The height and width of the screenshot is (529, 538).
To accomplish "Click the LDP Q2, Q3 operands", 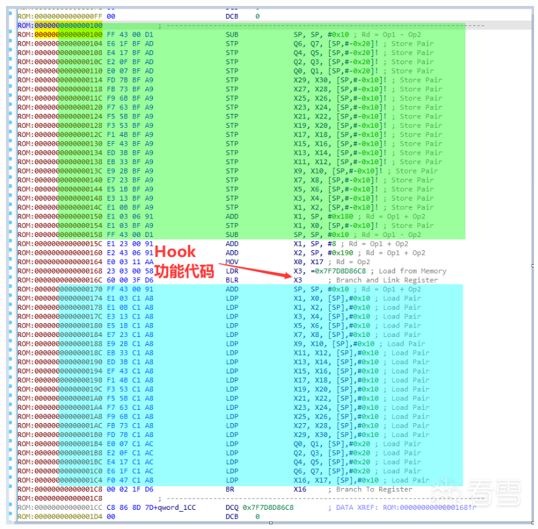I will pyautogui.click(x=332, y=453).
